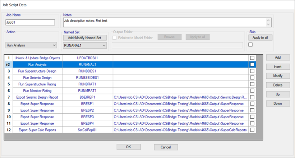
Task: Move row down with Down button
Action: pos(278,104)
